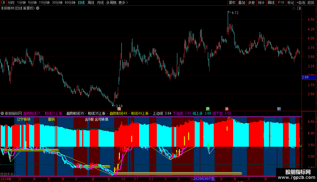Click the 2024年 label on time axis

6,179
